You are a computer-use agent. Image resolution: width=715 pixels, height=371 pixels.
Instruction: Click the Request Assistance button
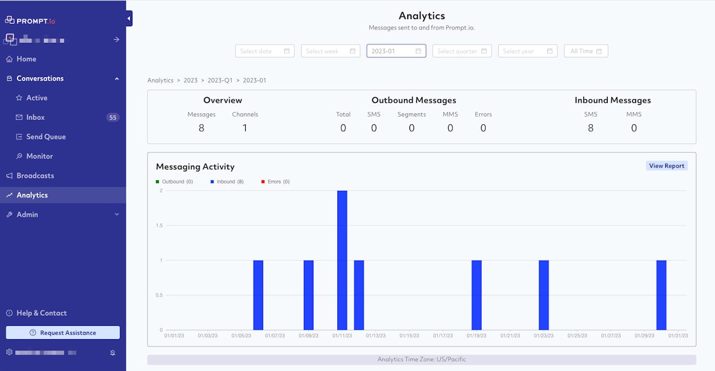[63, 333]
